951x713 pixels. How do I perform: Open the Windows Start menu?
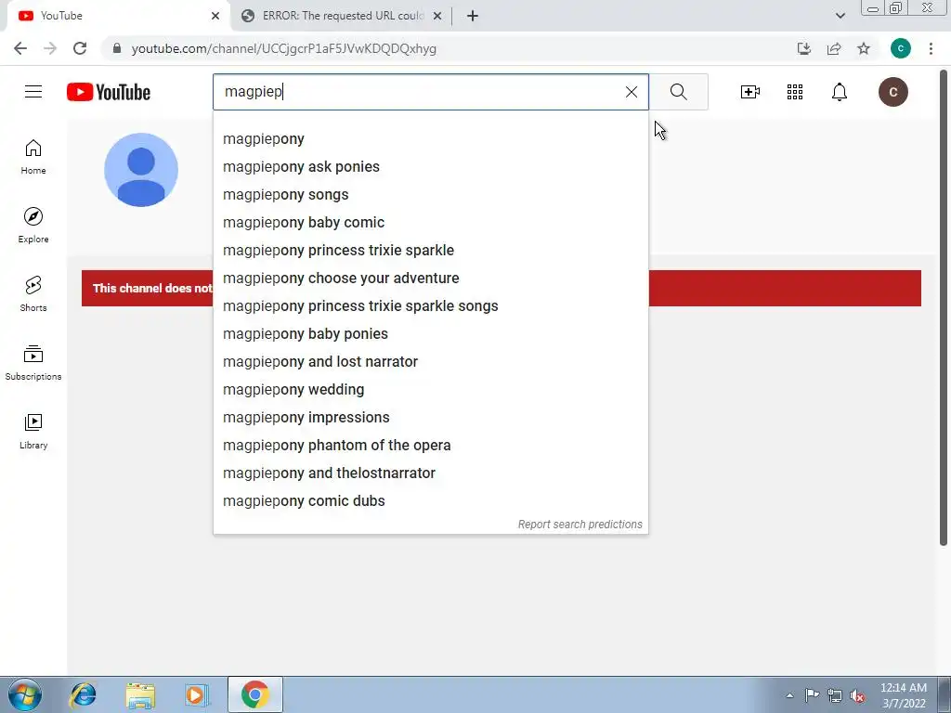tap(25, 694)
